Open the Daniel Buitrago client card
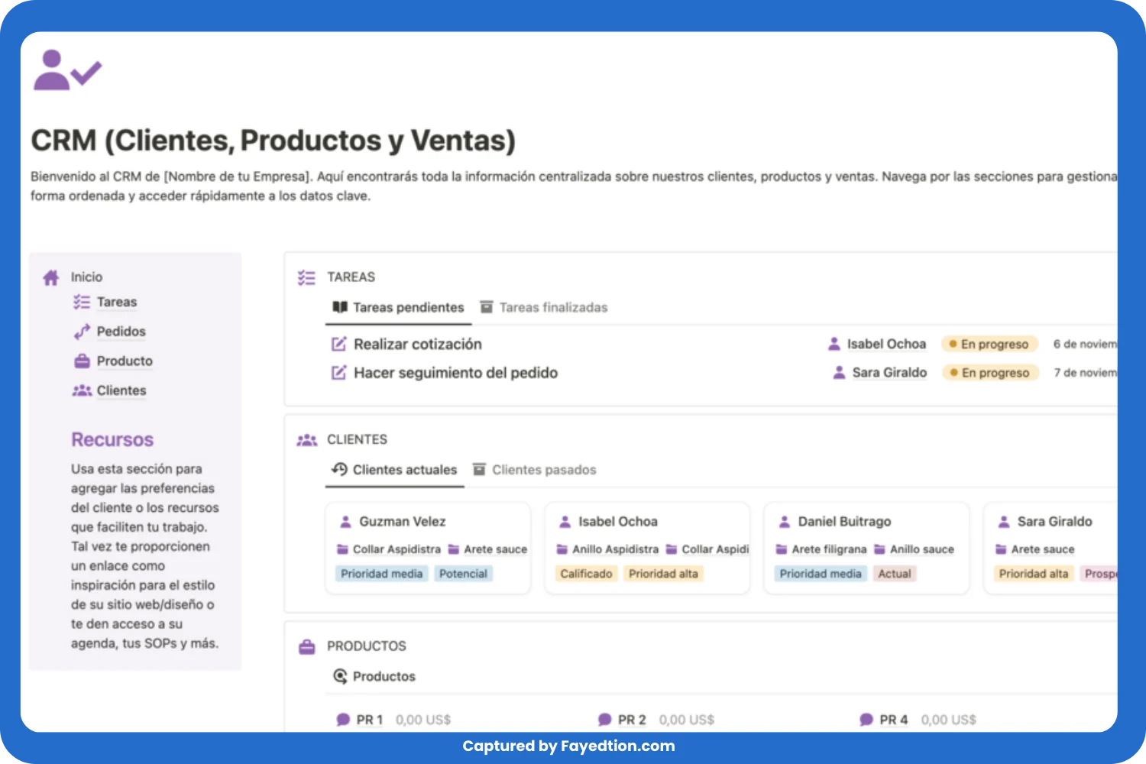Screen dimensions: 1146x764 (x=844, y=522)
